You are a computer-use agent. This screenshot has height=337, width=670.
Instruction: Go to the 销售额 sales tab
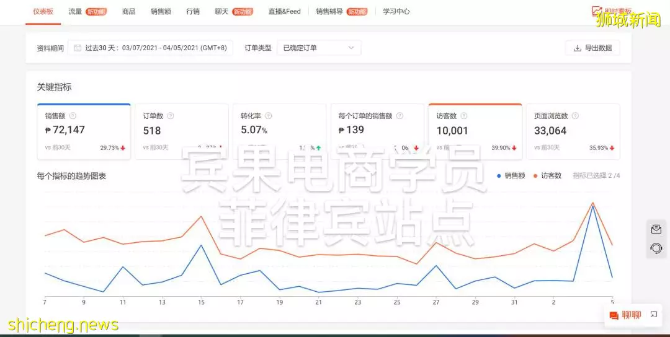click(161, 12)
